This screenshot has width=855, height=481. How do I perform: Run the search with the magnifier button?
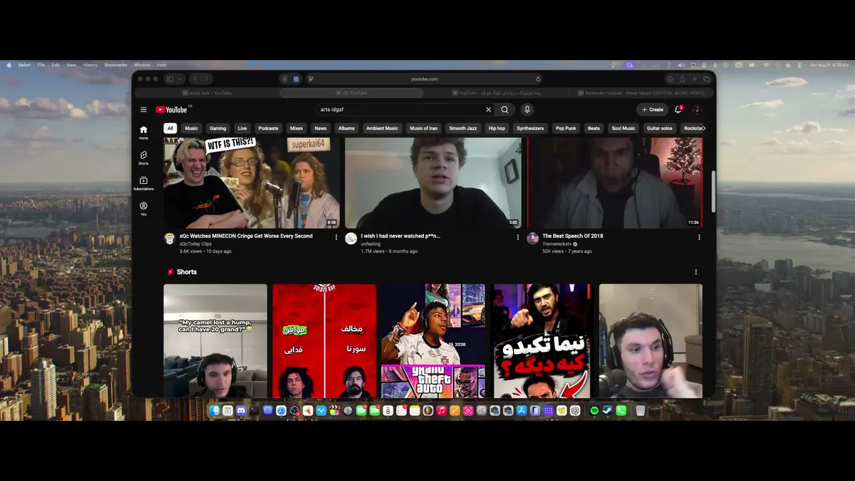pos(505,110)
